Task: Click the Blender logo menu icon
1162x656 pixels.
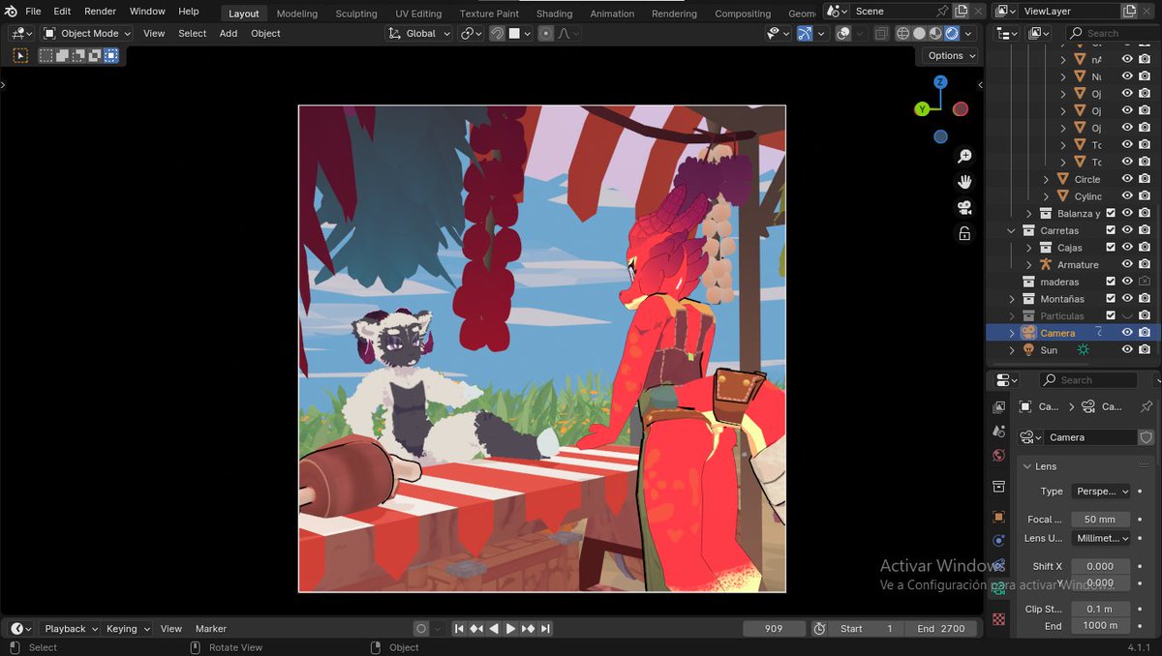Action: [10, 12]
